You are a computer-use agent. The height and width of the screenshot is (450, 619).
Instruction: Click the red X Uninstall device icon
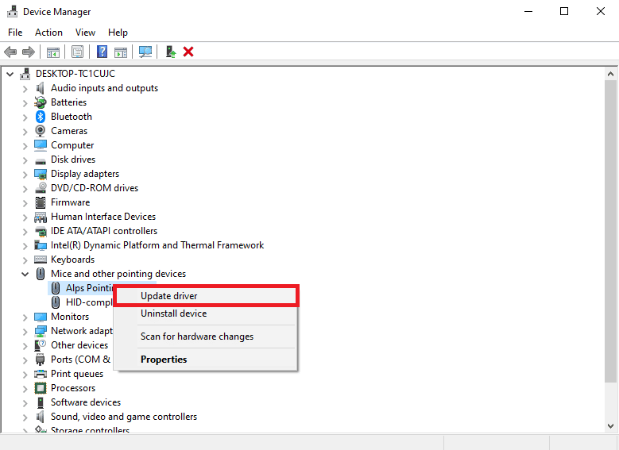[x=188, y=52]
